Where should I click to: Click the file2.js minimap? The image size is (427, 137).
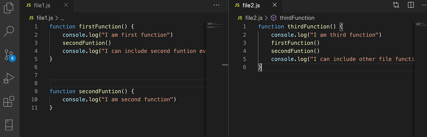[421, 79]
